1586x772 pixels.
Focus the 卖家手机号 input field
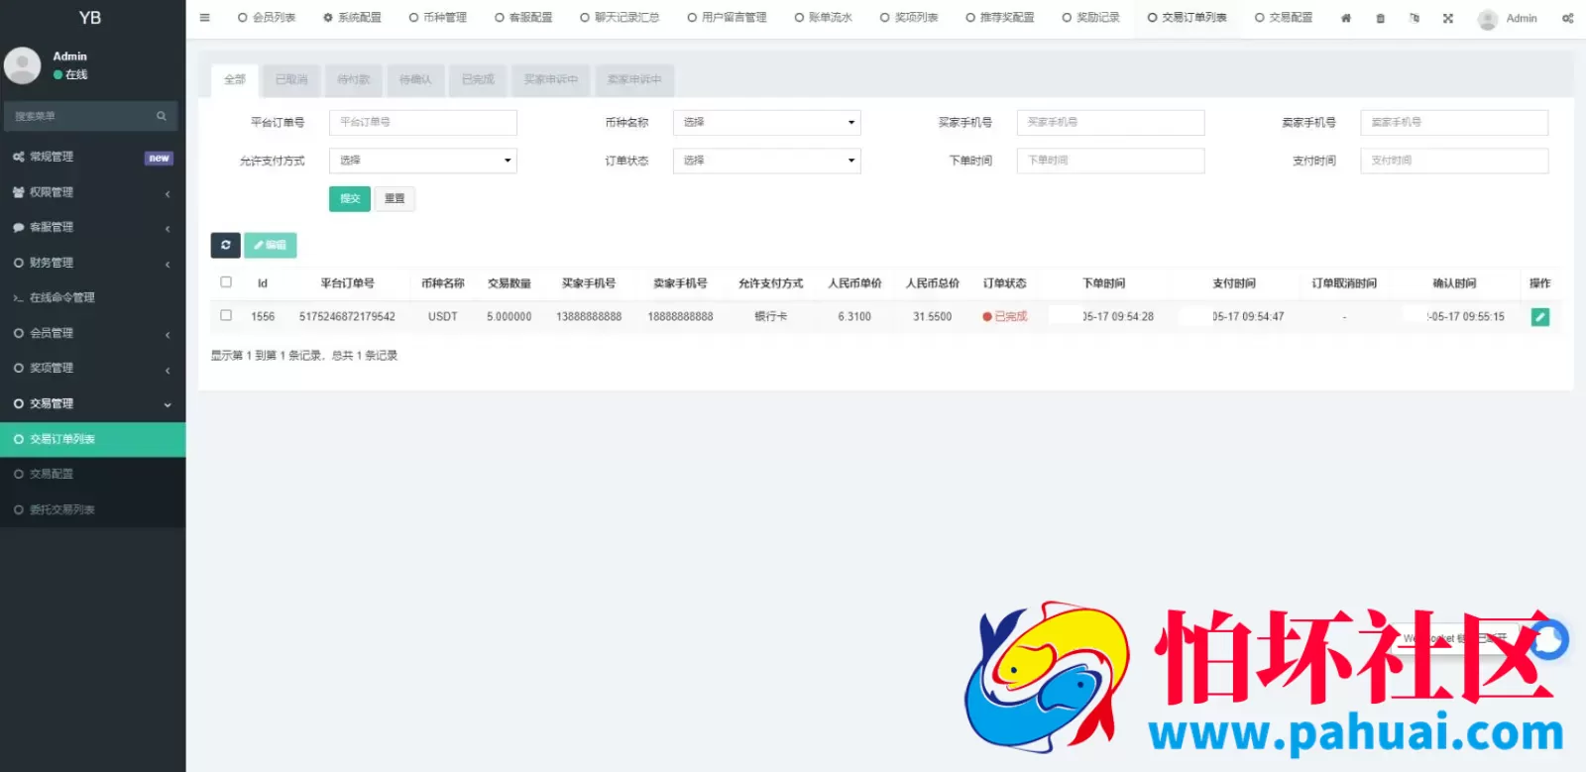coord(1454,122)
